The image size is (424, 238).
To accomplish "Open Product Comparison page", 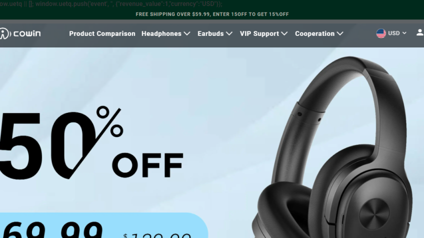I will point(102,34).
